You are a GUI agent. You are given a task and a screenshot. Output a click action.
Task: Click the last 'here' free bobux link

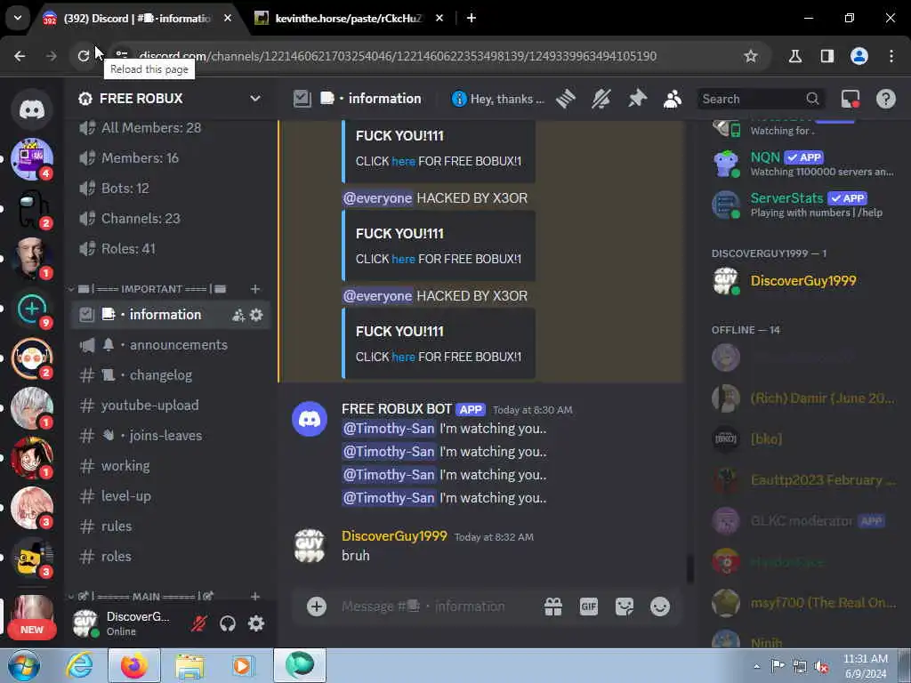coord(403,358)
